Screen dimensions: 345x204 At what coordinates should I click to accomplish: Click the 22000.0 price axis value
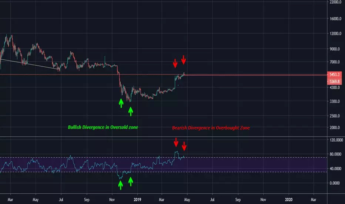pos(335,2)
